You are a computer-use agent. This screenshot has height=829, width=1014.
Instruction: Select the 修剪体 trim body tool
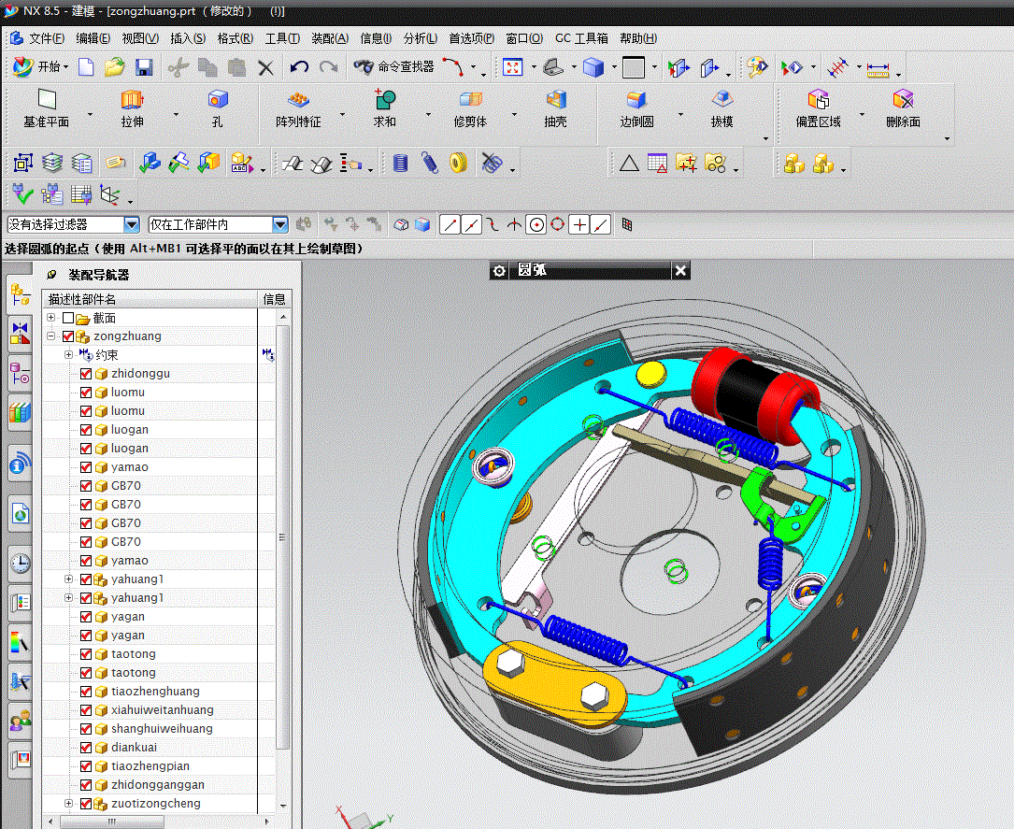470,108
